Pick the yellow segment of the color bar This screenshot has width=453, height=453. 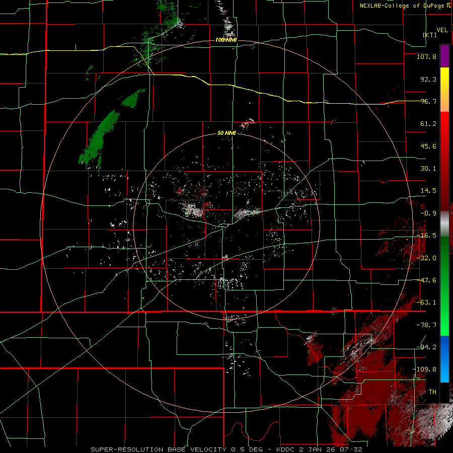point(444,90)
